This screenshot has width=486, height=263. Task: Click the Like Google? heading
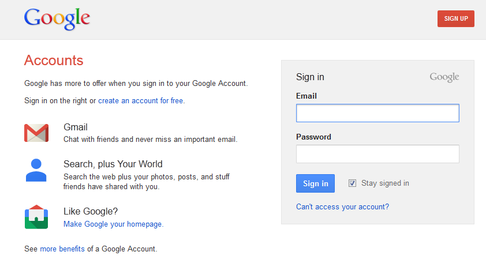click(x=91, y=211)
